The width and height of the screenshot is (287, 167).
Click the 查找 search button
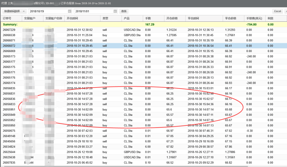coord(124,11)
